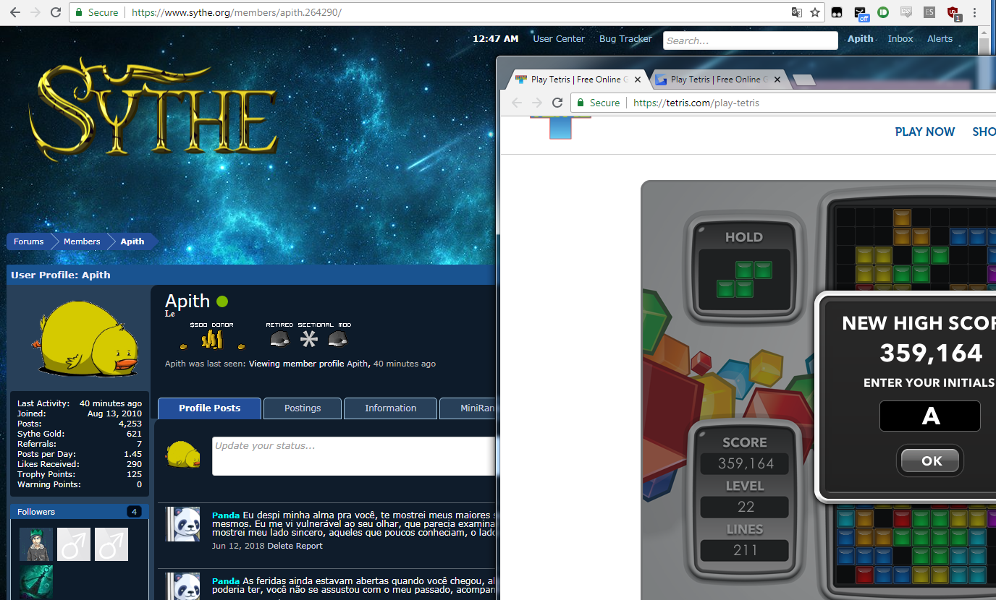
Task: Click the Secure padlock next to tetris.com
Action: (x=581, y=103)
